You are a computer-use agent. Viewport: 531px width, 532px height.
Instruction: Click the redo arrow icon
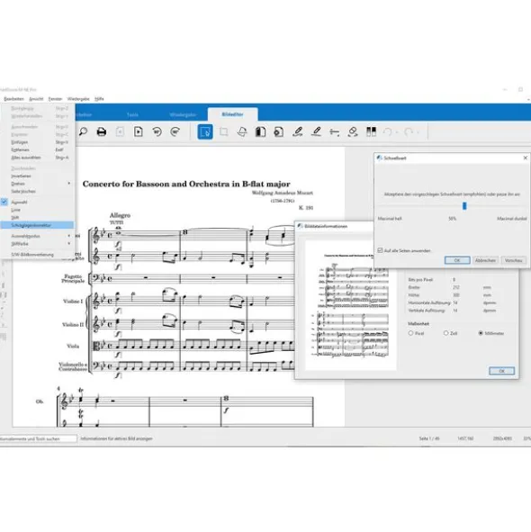409,131
